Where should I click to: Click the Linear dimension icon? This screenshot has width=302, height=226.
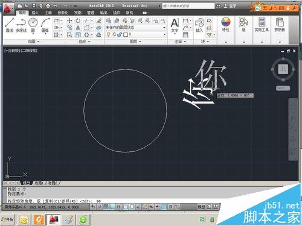(185, 20)
